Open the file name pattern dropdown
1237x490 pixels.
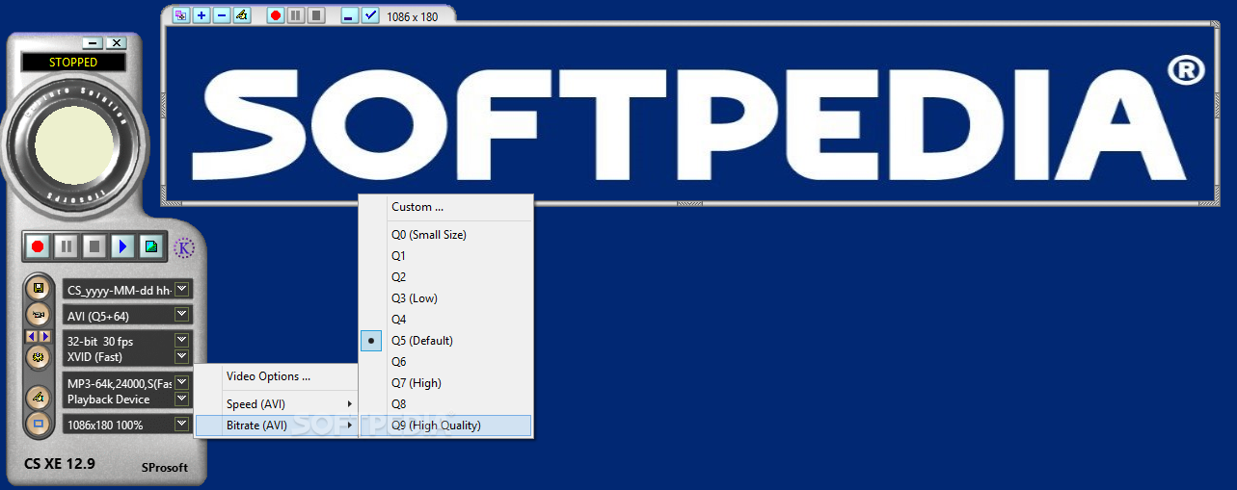coord(182,289)
